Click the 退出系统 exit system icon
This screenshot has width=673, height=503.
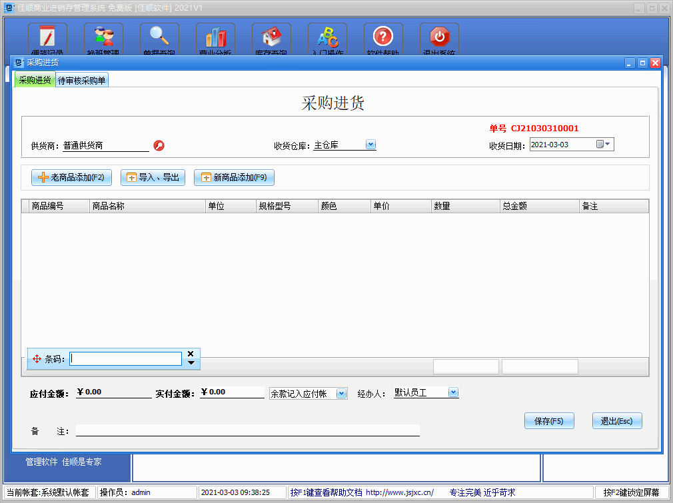[437, 39]
